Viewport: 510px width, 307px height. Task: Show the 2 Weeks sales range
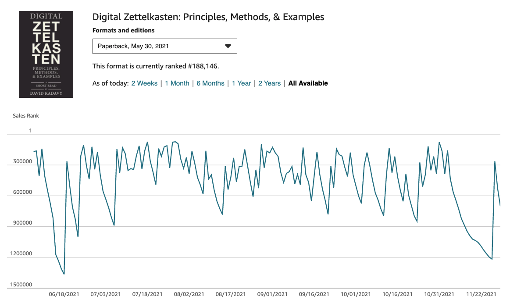[144, 83]
